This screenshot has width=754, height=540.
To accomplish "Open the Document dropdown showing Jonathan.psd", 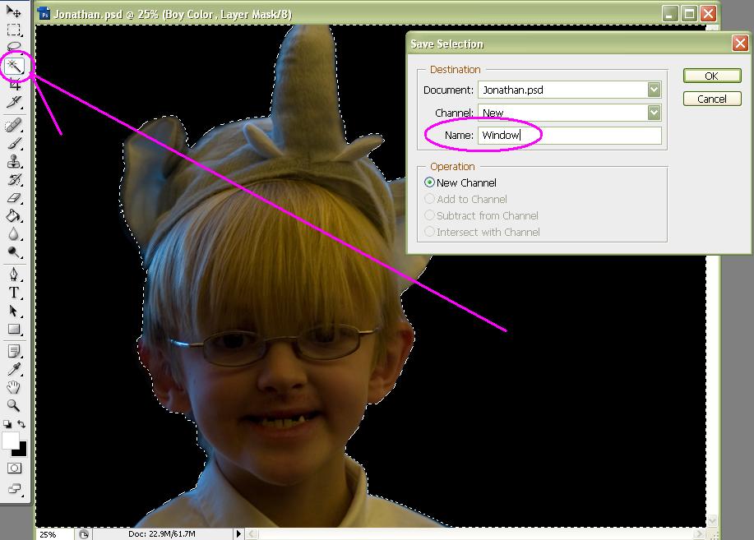I will coord(569,90).
